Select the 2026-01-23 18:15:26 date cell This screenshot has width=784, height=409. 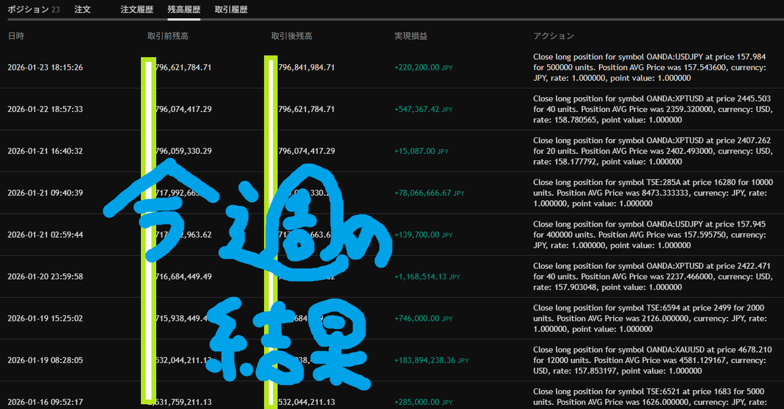click(45, 67)
